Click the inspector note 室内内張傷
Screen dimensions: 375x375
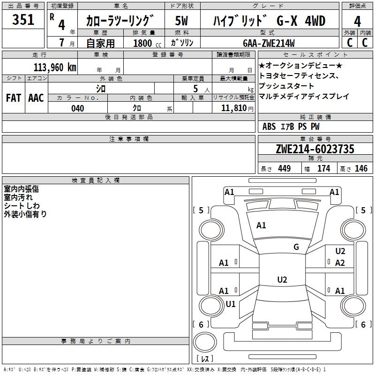(21, 189)
